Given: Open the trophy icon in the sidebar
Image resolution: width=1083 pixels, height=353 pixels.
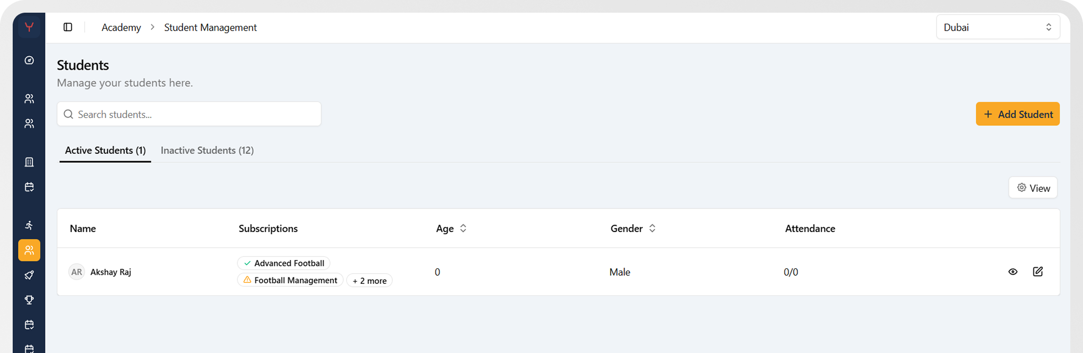Looking at the screenshot, I should point(29,300).
